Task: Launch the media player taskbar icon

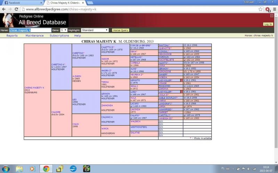Action: click(x=32, y=169)
